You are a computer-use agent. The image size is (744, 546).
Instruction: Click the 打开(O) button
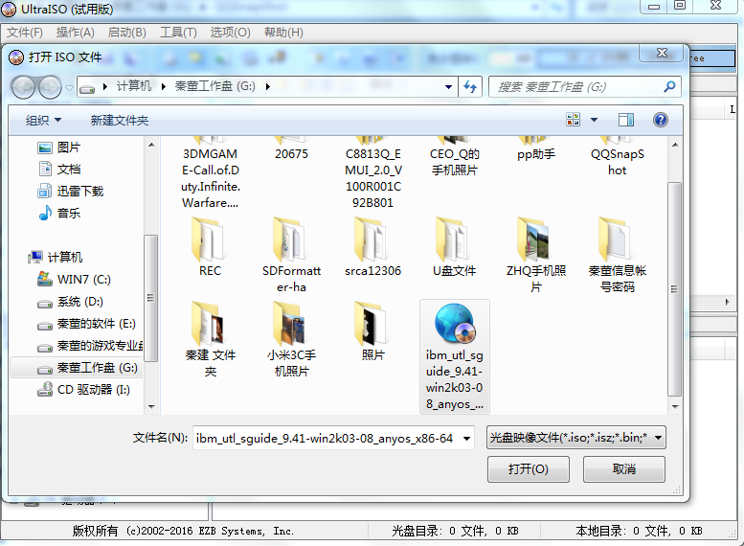pos(529,469)
